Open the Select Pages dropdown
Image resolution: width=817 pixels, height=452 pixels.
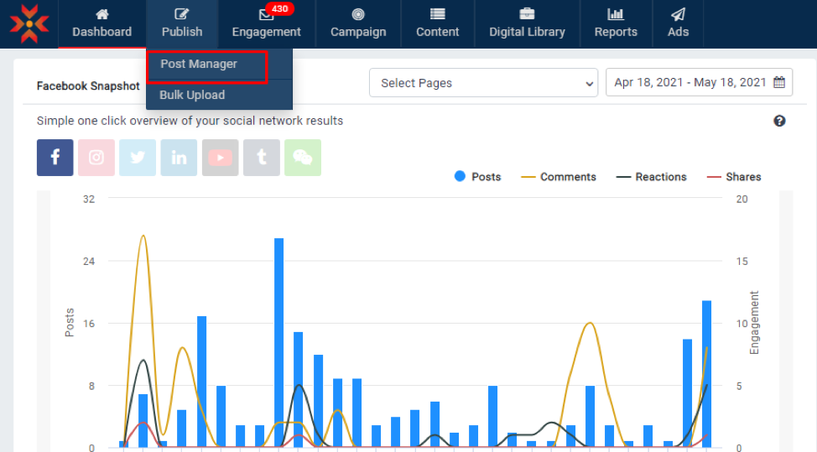click(x=483, y=83)
